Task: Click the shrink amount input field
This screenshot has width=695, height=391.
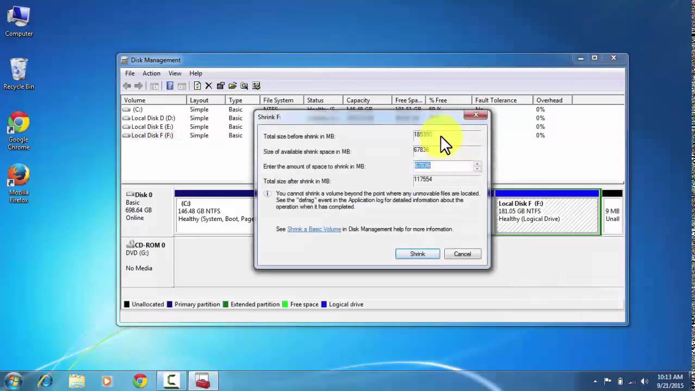Action: (x=443, y=166)
